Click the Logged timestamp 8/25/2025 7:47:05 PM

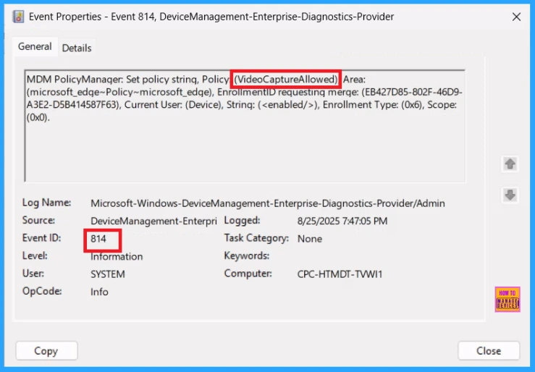342,221
